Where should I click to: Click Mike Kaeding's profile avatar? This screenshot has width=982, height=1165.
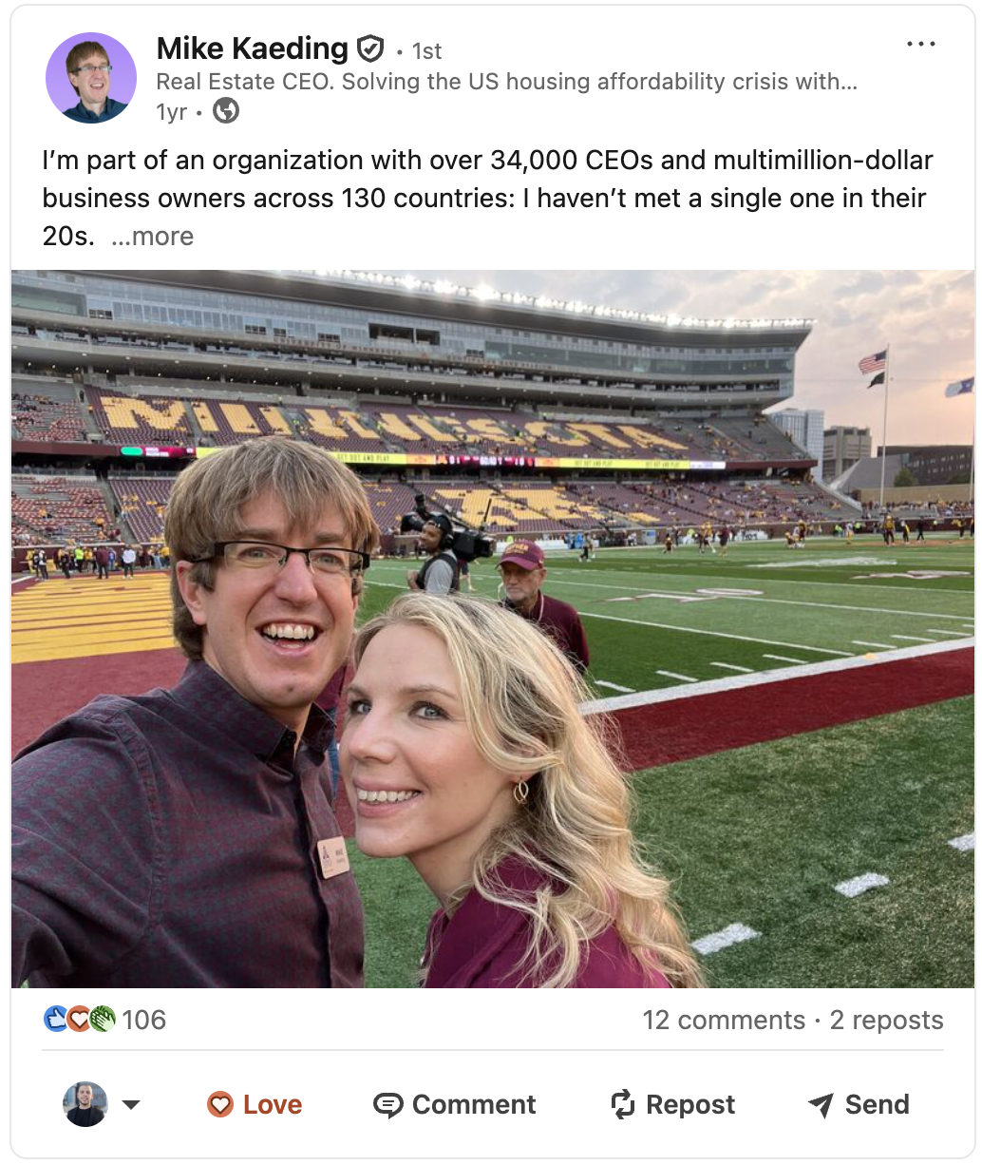91,78
